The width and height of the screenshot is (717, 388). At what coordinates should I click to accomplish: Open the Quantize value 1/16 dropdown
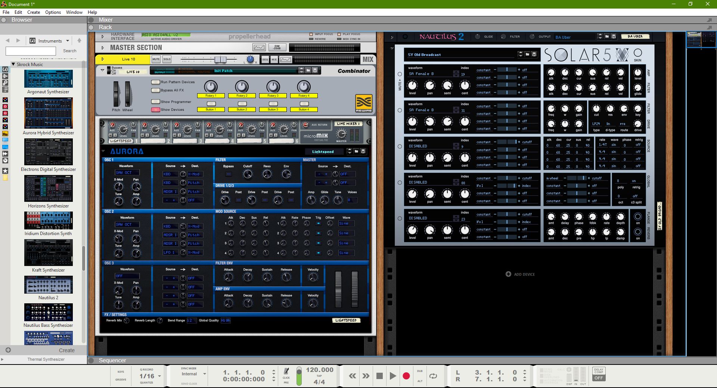[x=159, y=376]
